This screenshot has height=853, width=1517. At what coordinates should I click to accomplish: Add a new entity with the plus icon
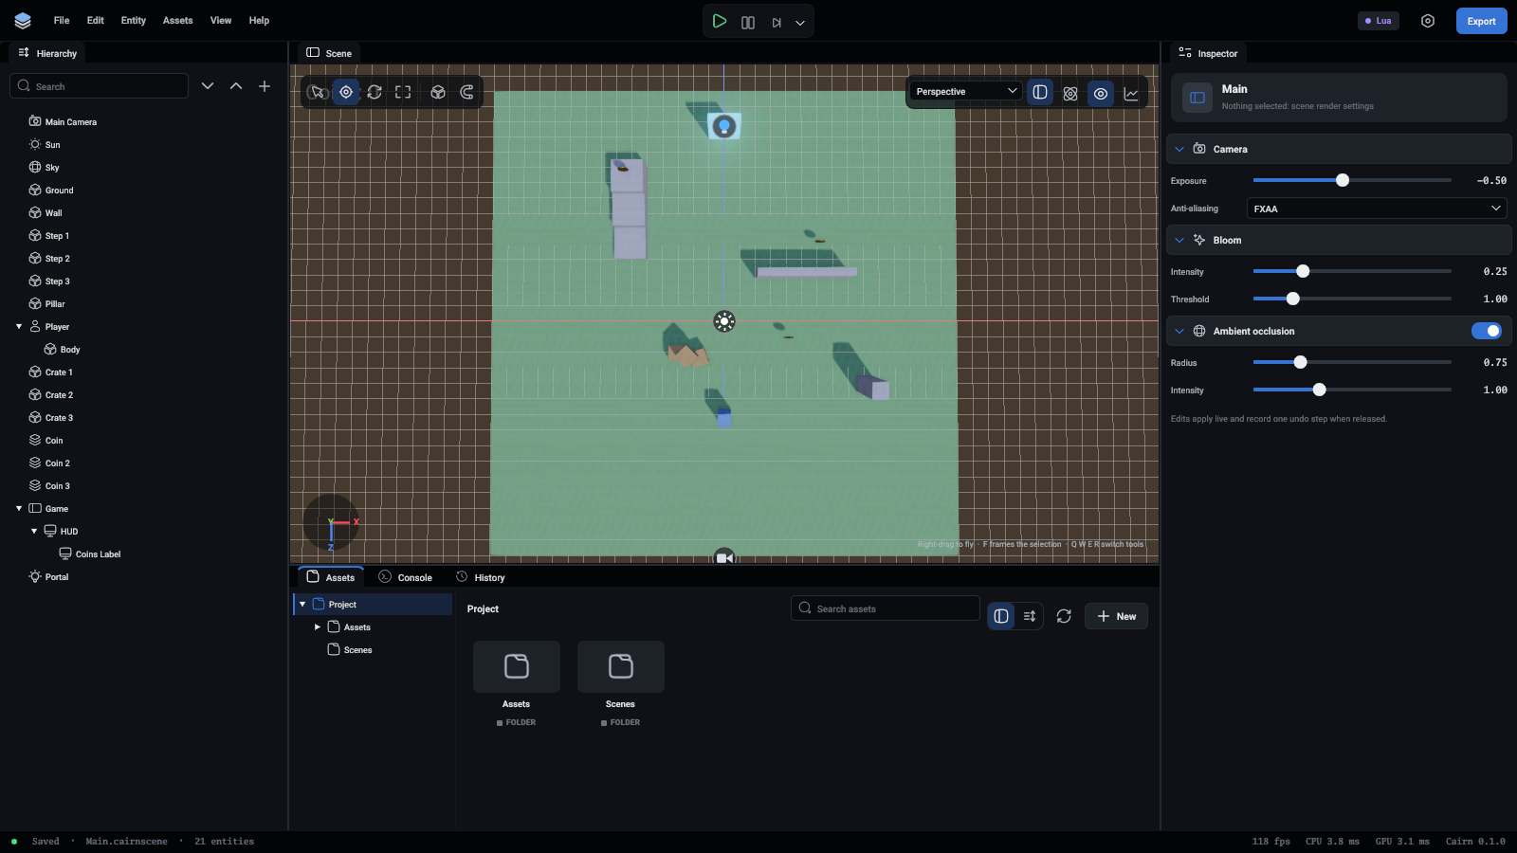265,86
